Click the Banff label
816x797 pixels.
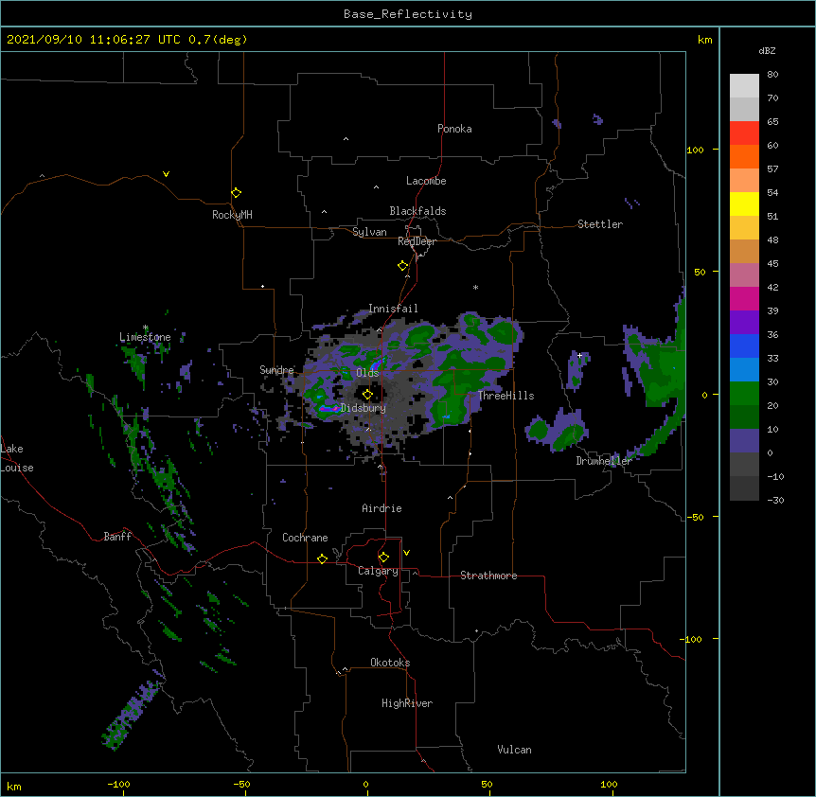(x=117, y=537)
